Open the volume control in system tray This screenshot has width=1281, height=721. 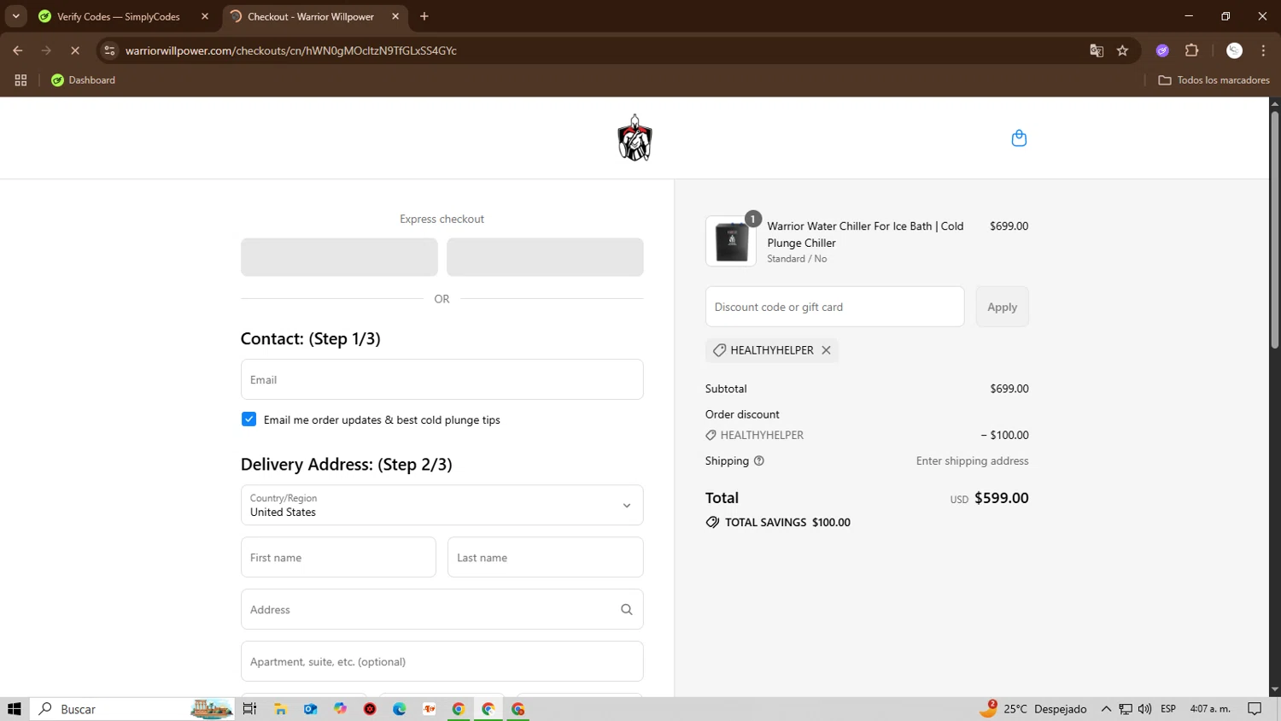pos(1144,709)
